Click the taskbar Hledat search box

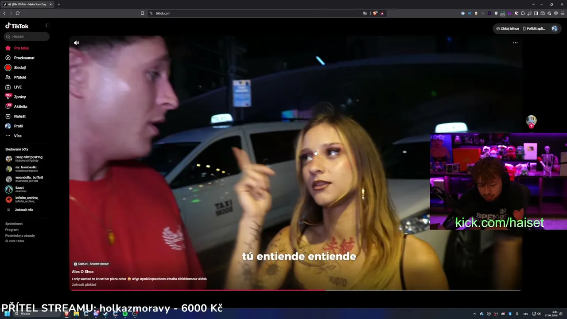(37, 314)
